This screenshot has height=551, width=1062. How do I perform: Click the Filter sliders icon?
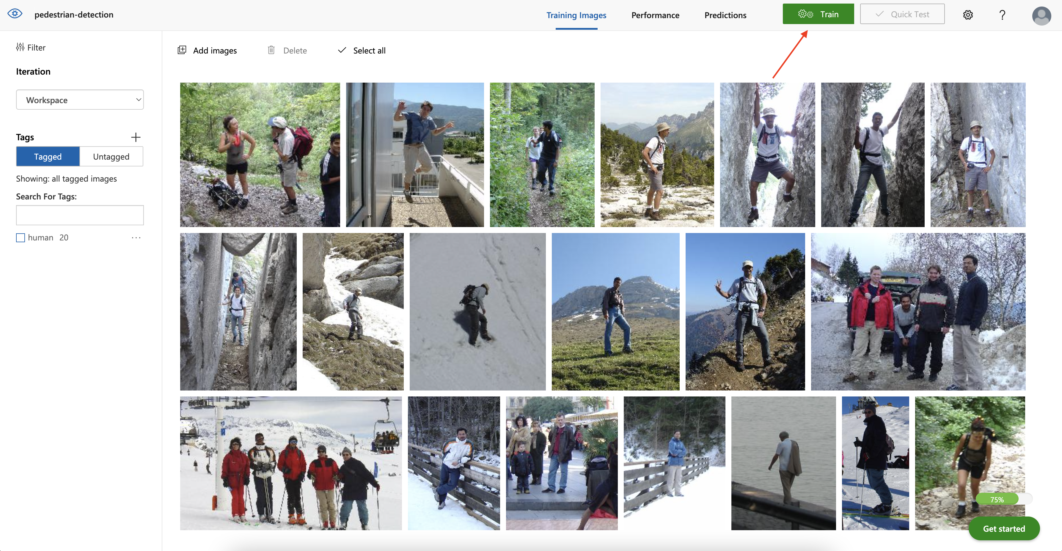coord(20,47)
